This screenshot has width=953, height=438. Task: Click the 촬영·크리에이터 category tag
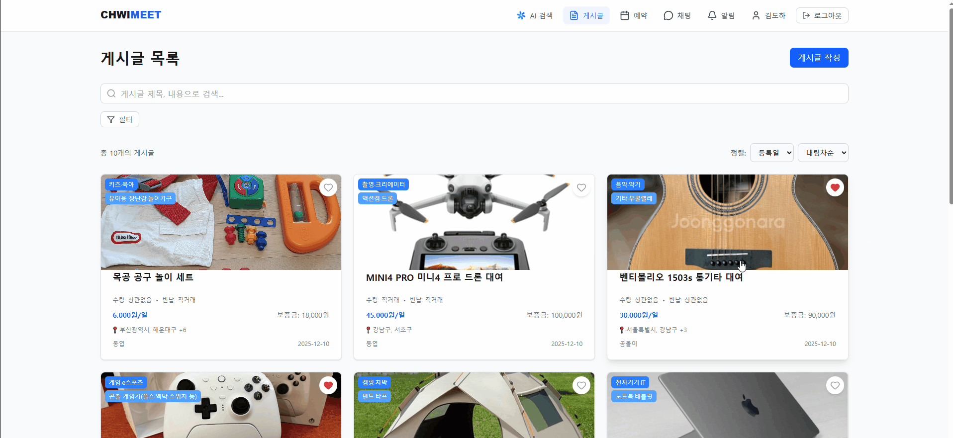383,184
